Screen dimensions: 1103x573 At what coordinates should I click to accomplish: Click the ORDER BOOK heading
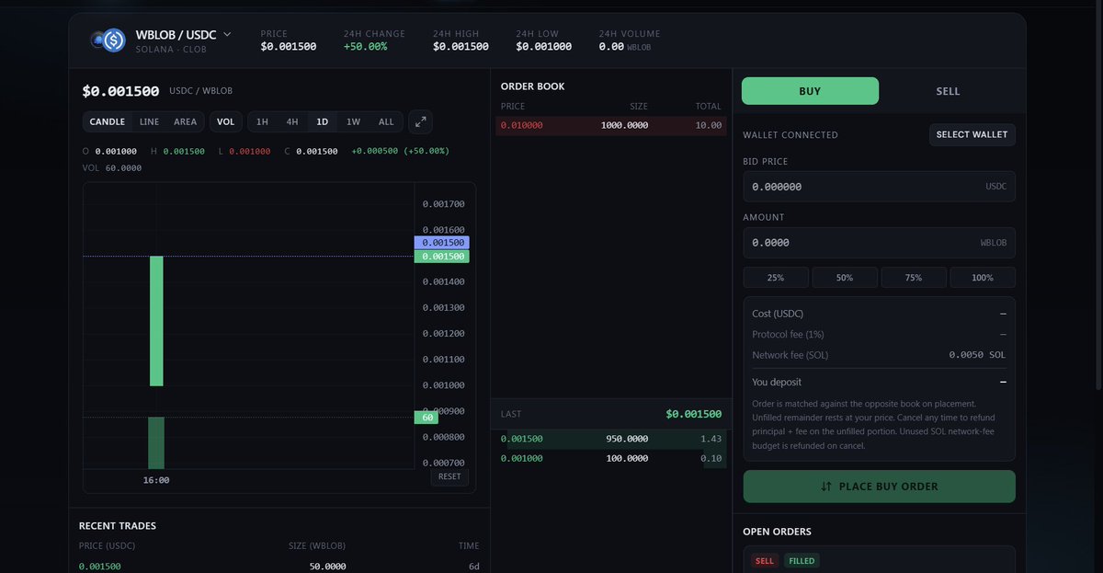coord(533,86)
